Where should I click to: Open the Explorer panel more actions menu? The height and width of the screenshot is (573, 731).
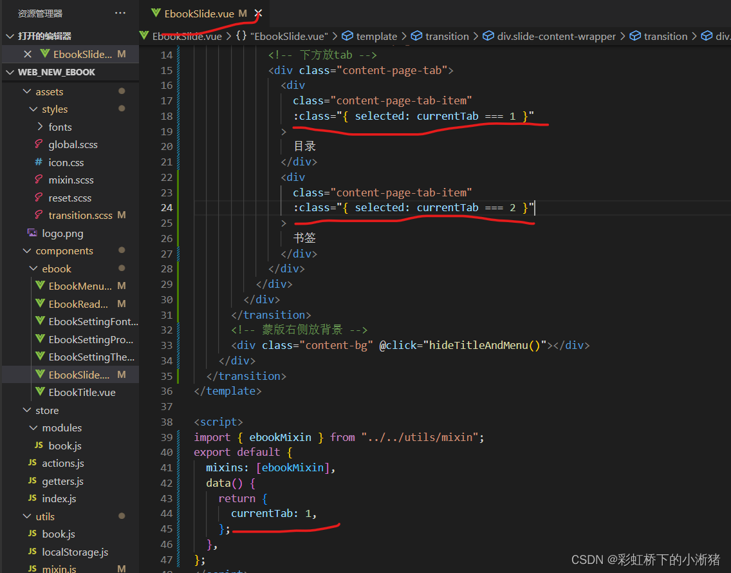[120, 13]
